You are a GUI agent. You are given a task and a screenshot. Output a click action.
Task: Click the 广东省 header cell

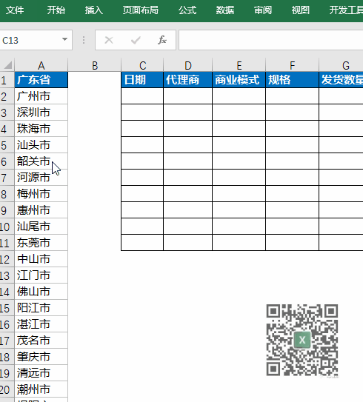pos(41,80)
